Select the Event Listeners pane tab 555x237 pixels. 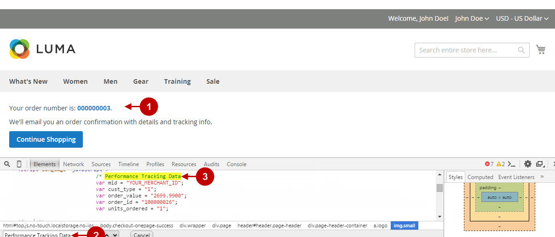coord(516,177)
